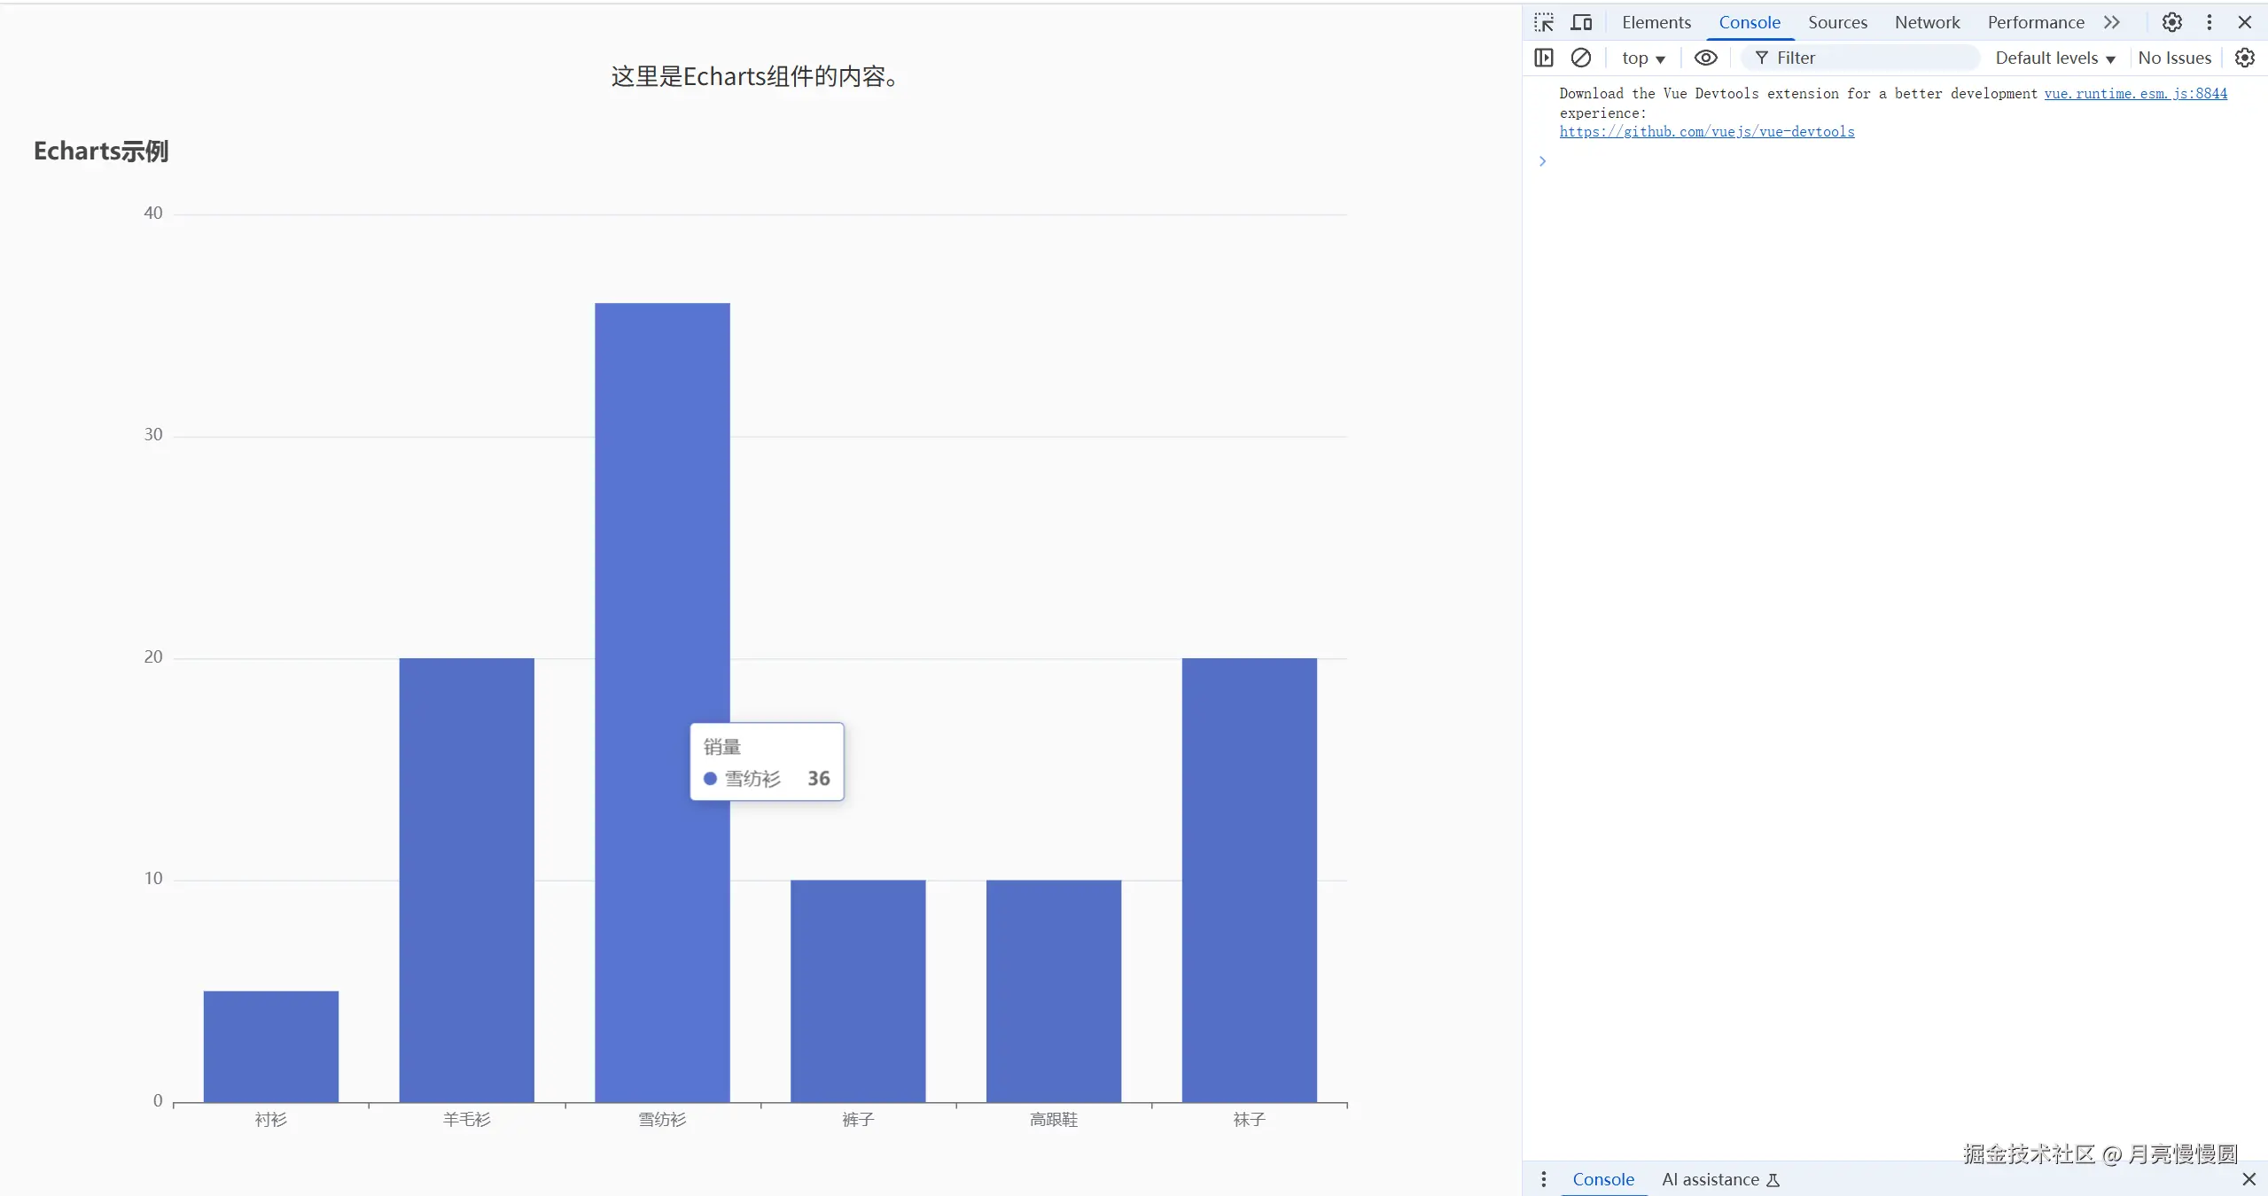Viewport: 2268px width, 1196px height.
Task: Open customize DevTools three-dot menu
Action: 2209,22
